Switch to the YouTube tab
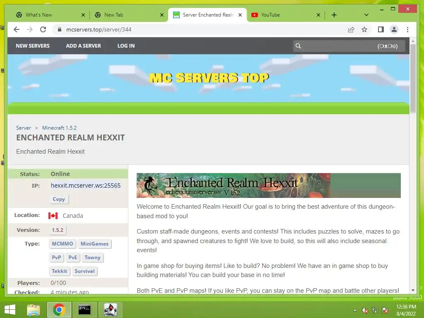 click(x=285, y=15)
